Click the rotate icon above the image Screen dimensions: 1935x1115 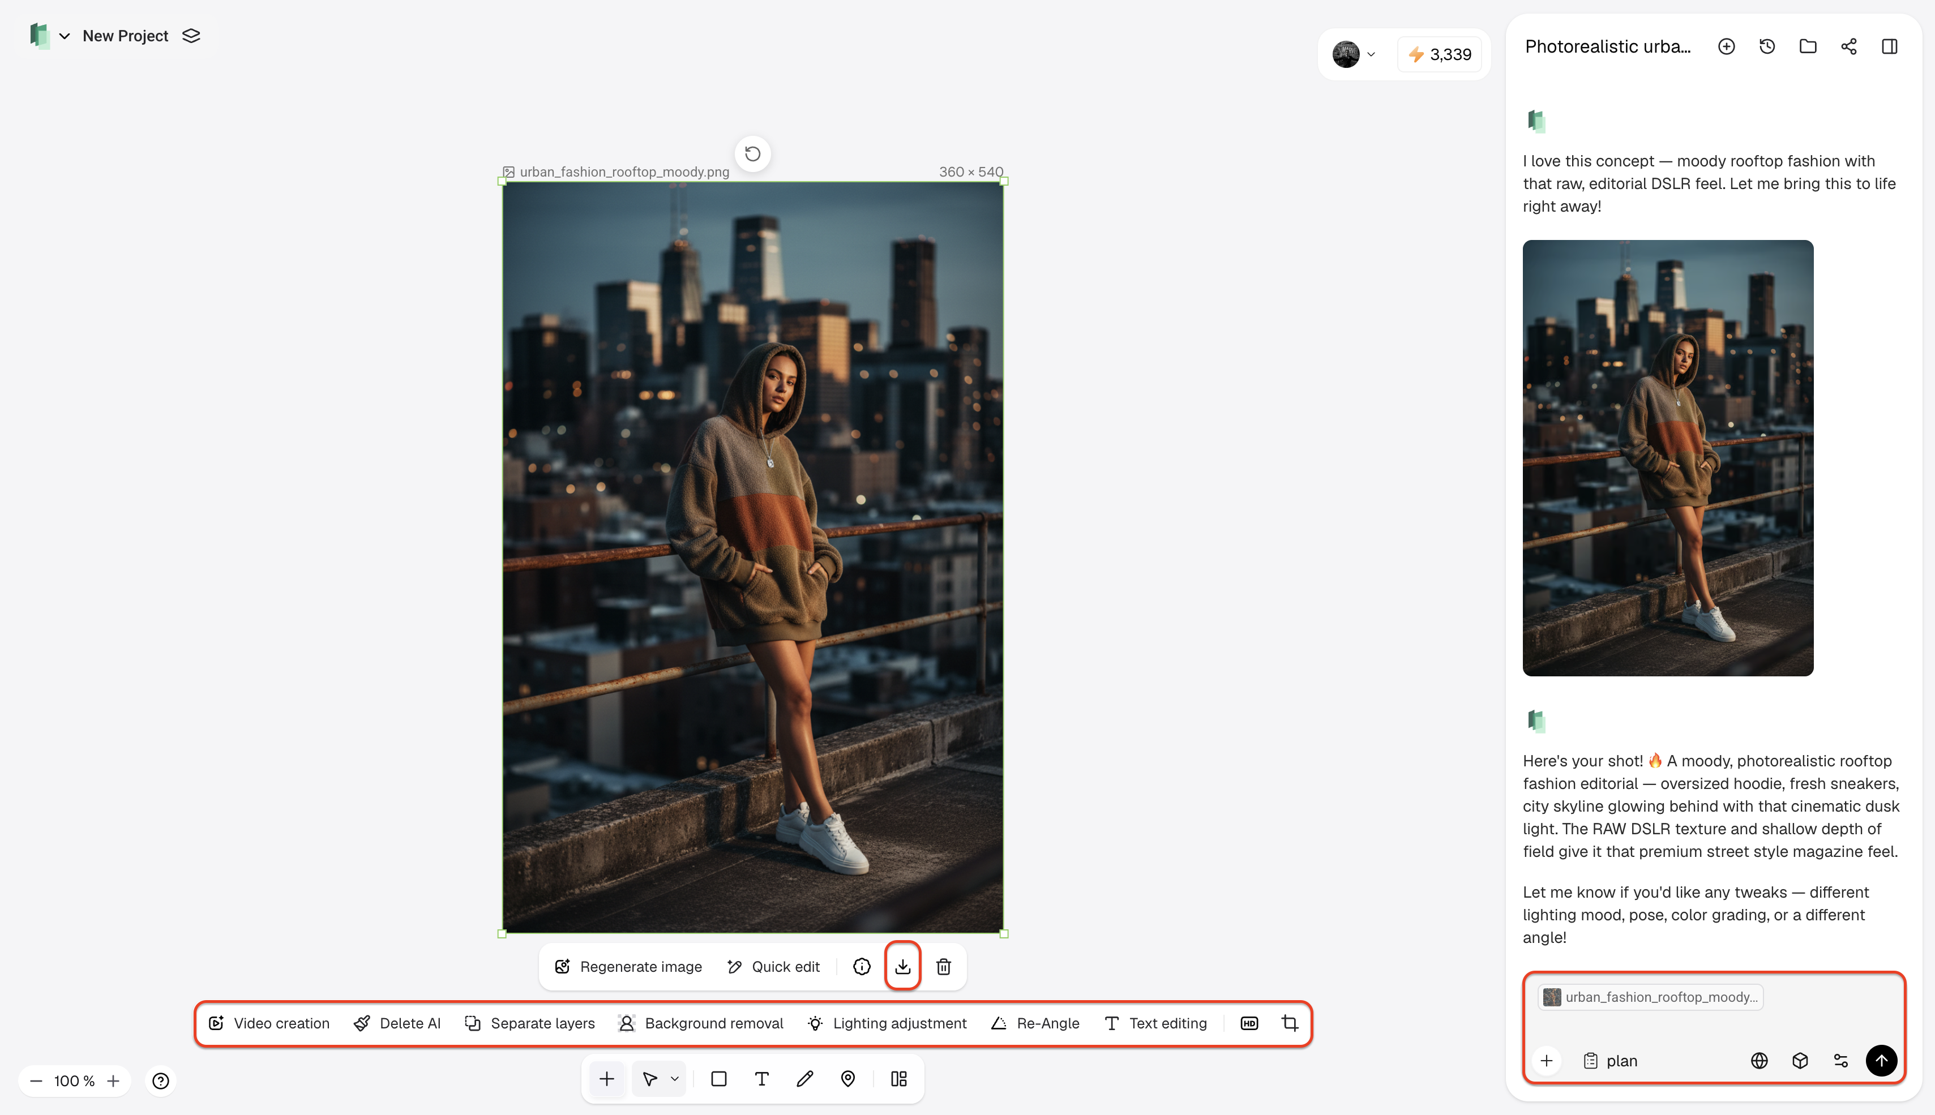(x=753, y=154)
